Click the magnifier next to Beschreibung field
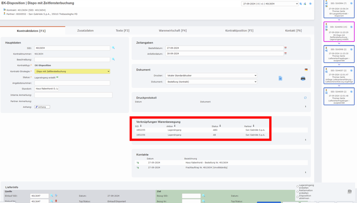357x203 pixels. (x=114, y=59)
